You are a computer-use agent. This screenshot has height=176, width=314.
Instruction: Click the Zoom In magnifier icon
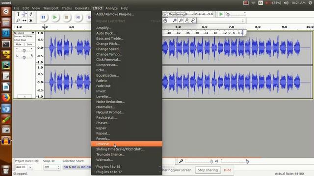[x=175, y=21]
